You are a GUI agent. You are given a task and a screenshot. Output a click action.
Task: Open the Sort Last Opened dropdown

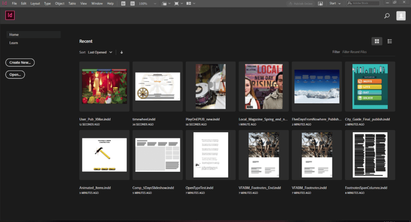point(100,52)
